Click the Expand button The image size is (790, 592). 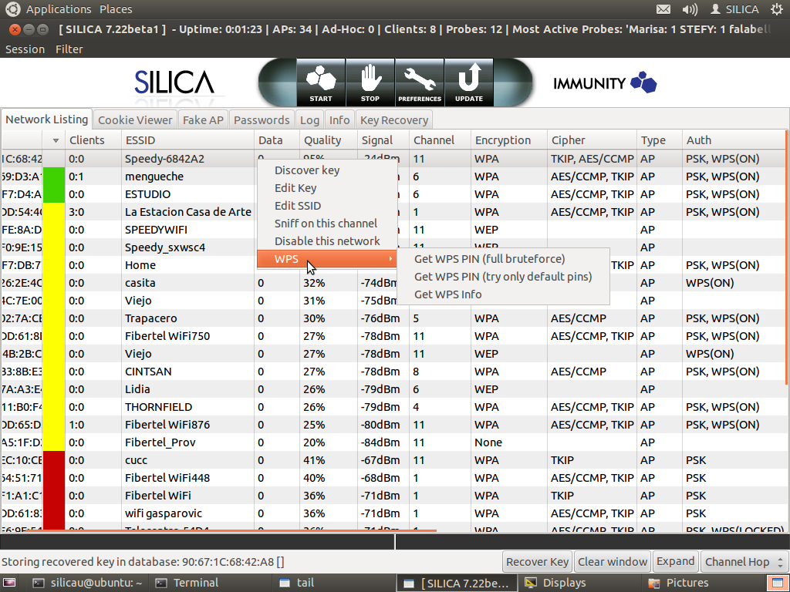[x=676, y=562]
